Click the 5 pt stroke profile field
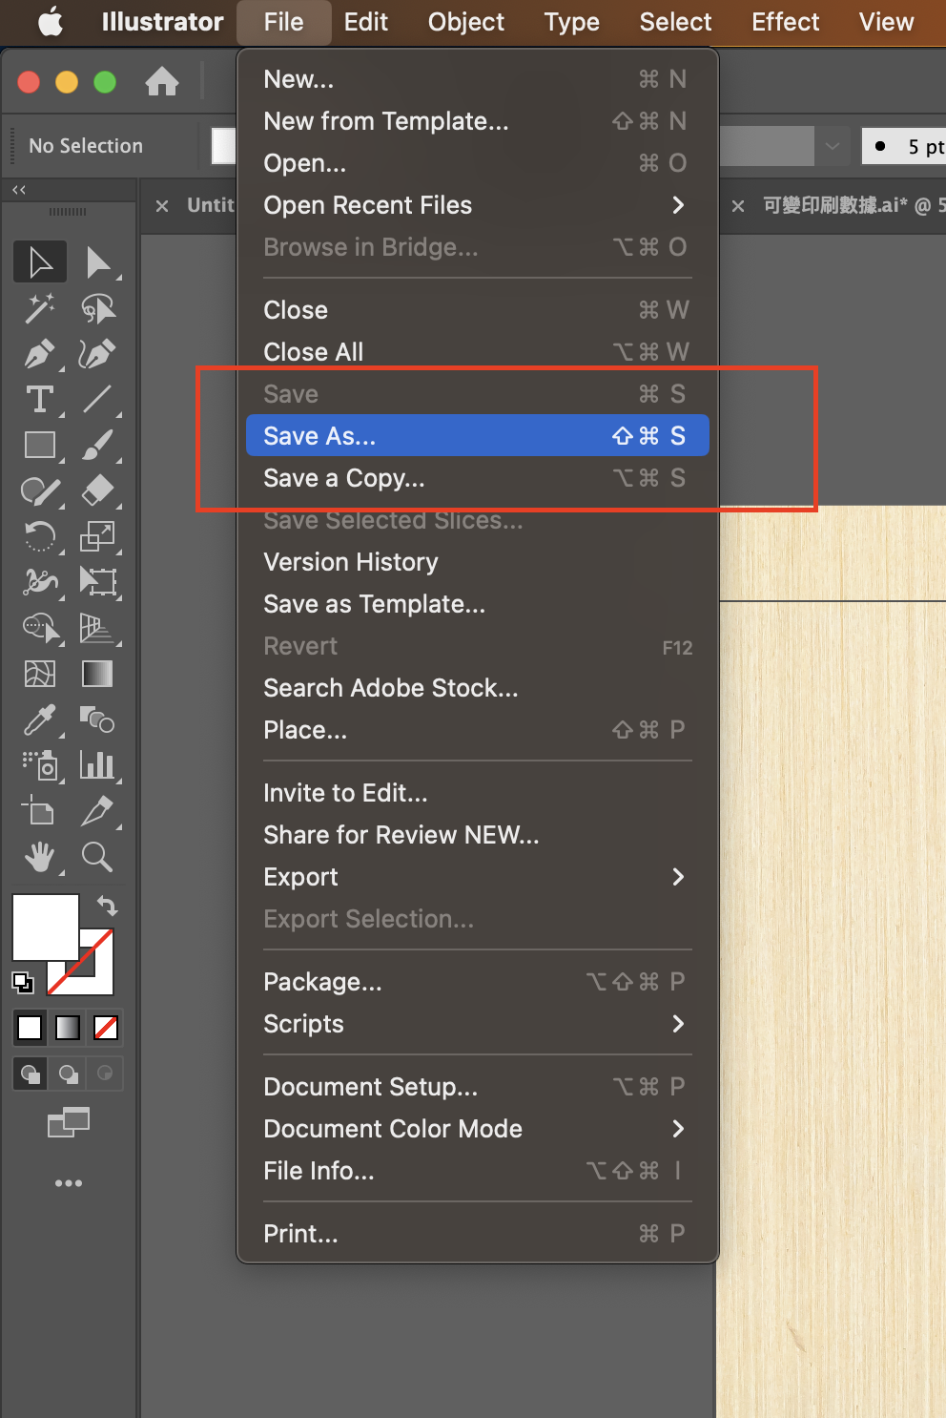Viewport: 946px width, 1418px height. coord(904,146)
